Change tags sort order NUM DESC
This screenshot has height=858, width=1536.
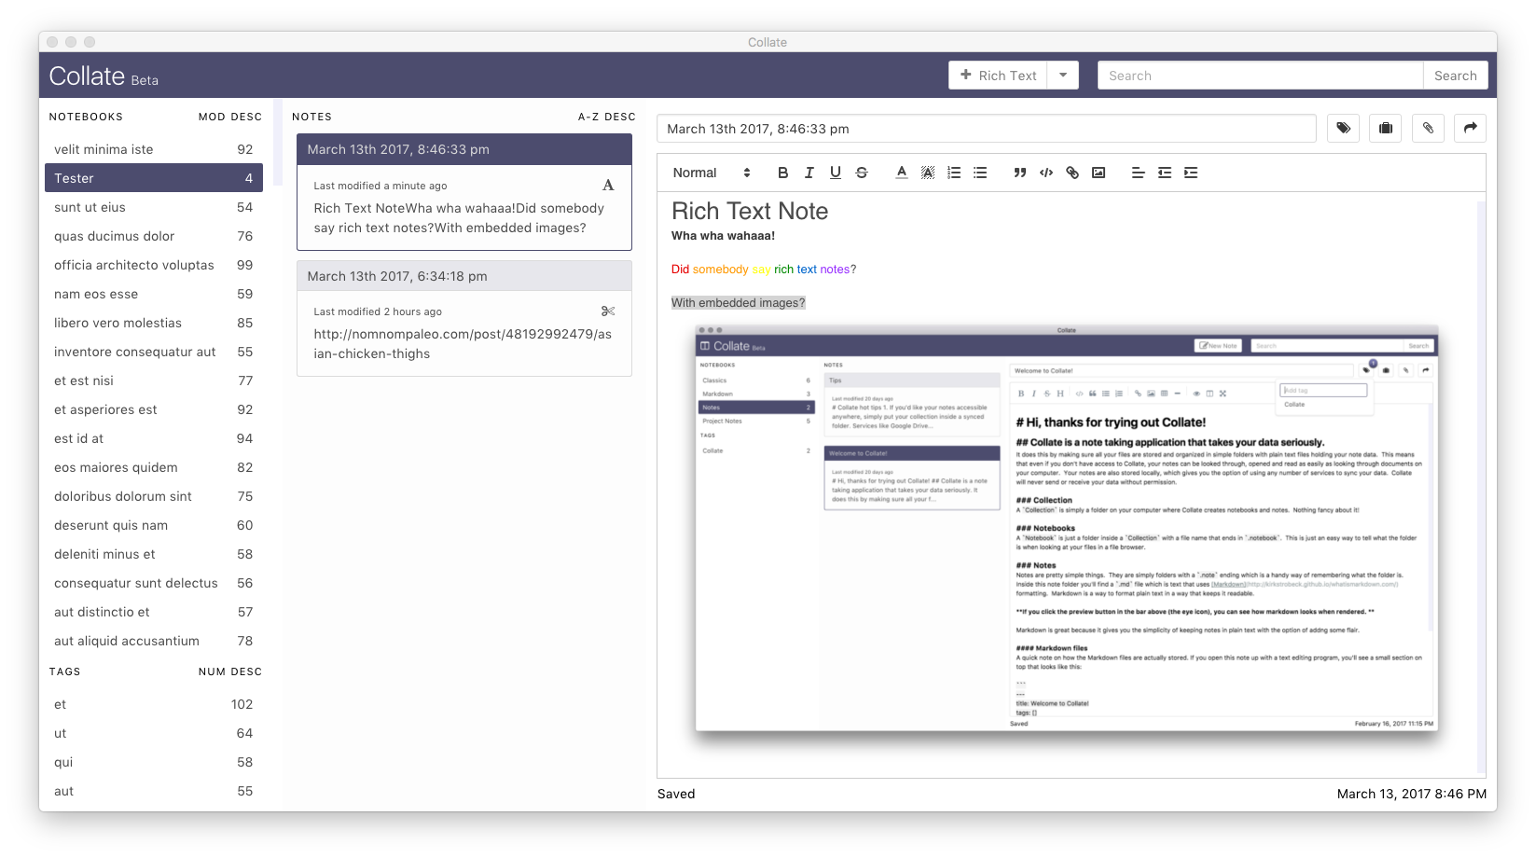click(230, 671)
